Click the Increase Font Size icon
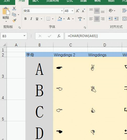Screen dimensions: 127x140 pos(78,11)
